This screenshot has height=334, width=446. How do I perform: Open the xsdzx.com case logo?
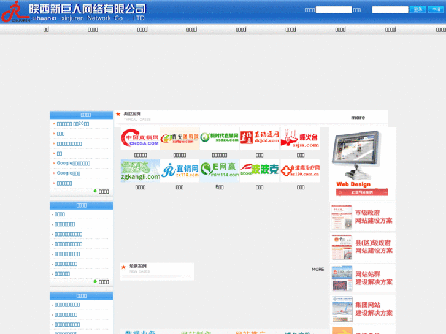(219, 139)
